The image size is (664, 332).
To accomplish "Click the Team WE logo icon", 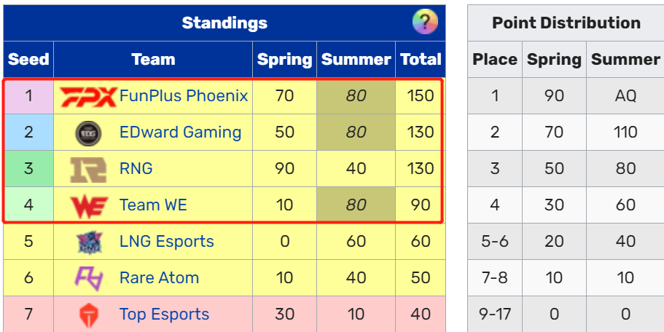I will (87, 205).
